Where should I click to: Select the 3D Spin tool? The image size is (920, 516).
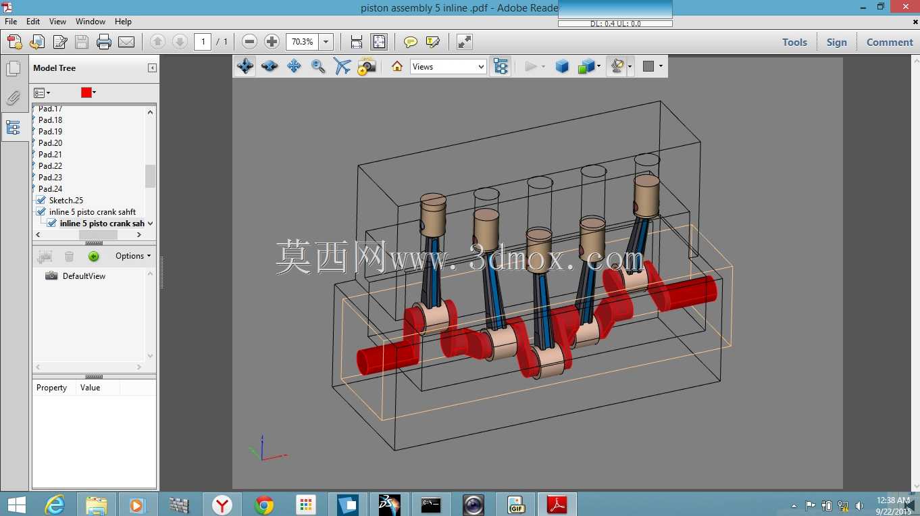(x=270, y=66)
